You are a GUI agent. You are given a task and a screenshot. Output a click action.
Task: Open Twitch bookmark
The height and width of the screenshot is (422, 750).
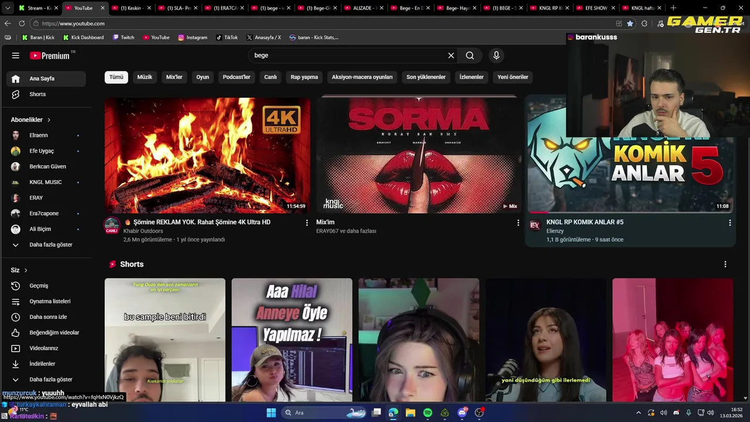[124, 38]
